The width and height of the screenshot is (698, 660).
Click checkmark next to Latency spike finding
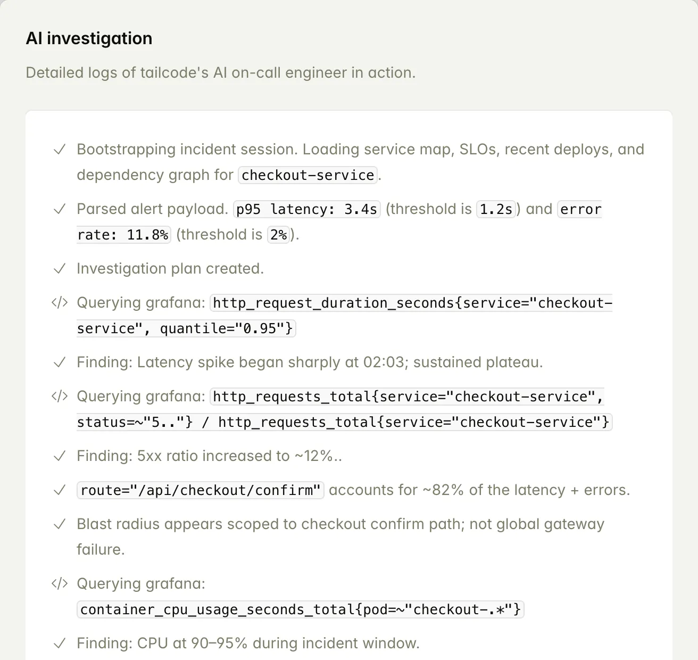60,362
